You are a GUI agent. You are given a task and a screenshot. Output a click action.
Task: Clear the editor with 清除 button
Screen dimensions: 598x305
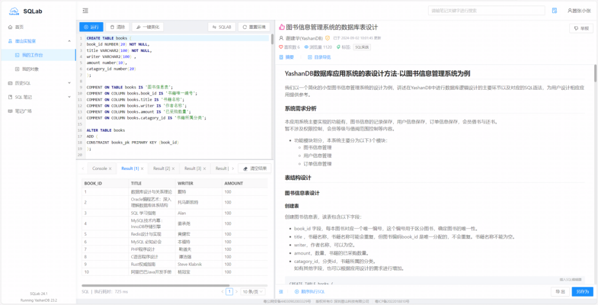click(x=117, y=27)
